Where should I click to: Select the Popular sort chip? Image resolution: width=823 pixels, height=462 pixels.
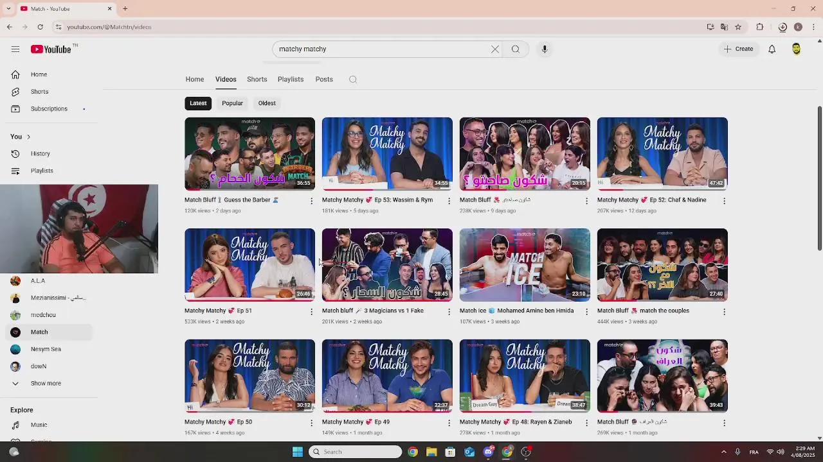click(x=232, y=103)
